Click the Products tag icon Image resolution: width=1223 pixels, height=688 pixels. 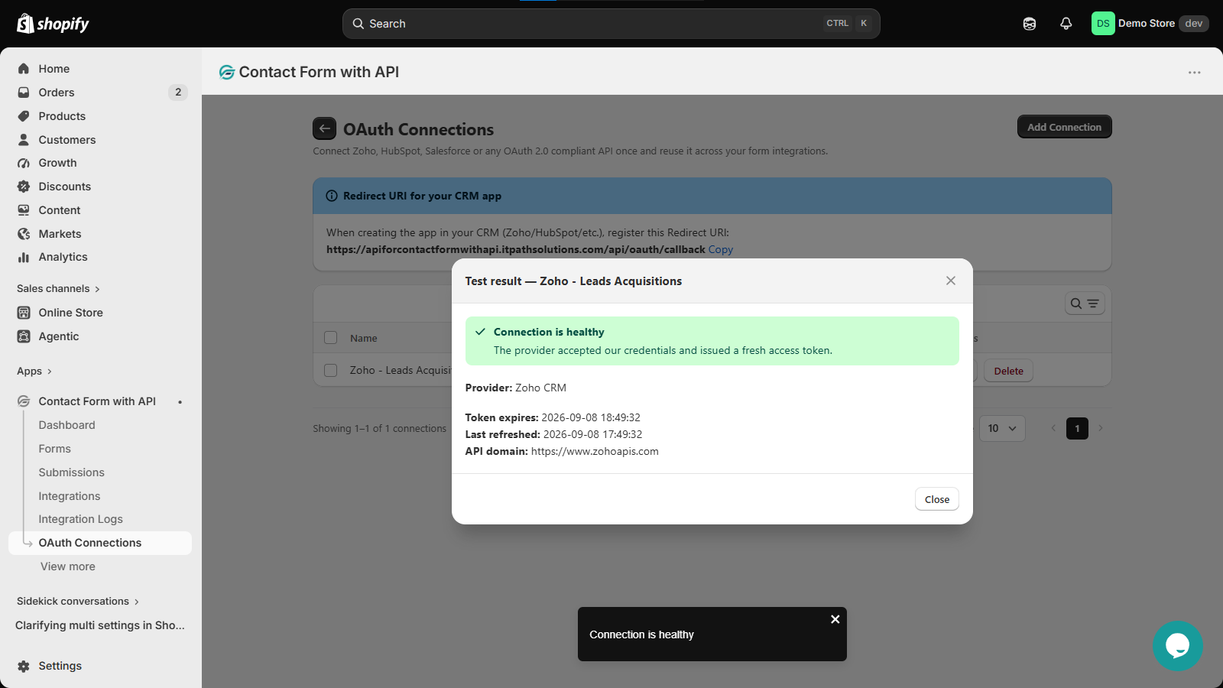click(x=24, y=116)
